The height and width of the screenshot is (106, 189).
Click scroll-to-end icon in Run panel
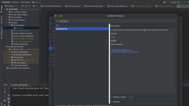click(x=9, y=99)
